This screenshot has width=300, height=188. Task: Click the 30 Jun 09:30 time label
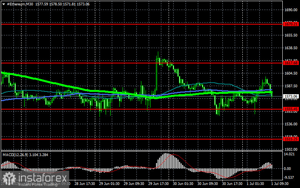click(x=207, y=184)
